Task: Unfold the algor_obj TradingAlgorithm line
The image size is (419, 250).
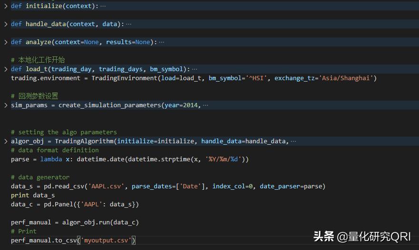Action: pos(6,141)
